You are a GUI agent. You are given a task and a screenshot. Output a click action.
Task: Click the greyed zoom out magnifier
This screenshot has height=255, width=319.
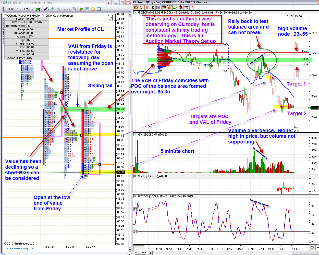[59, 9]
